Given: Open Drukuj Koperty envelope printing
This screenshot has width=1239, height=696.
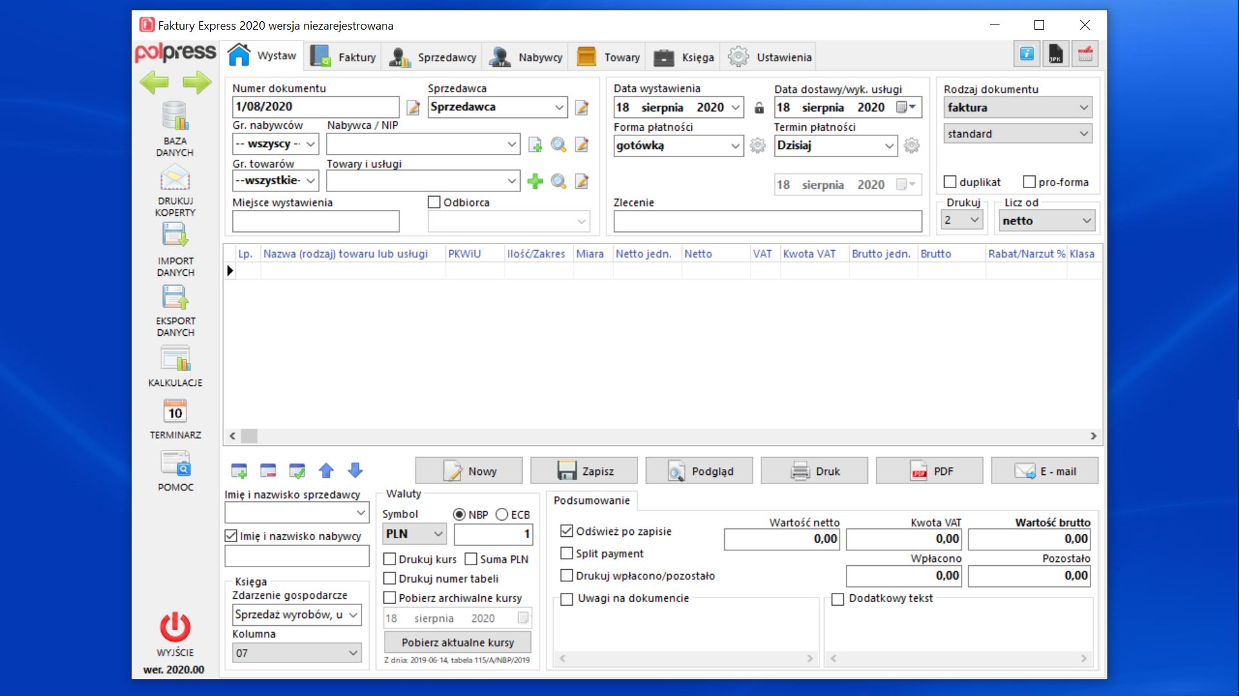Looking at the screenshot, I should point(175,178).
